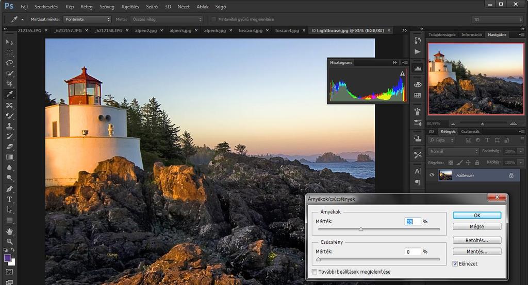Viewport: 528px width, 285px height.
Task: Click the Csúcsfény Mérték slider handle
Action: click(318, 259)
